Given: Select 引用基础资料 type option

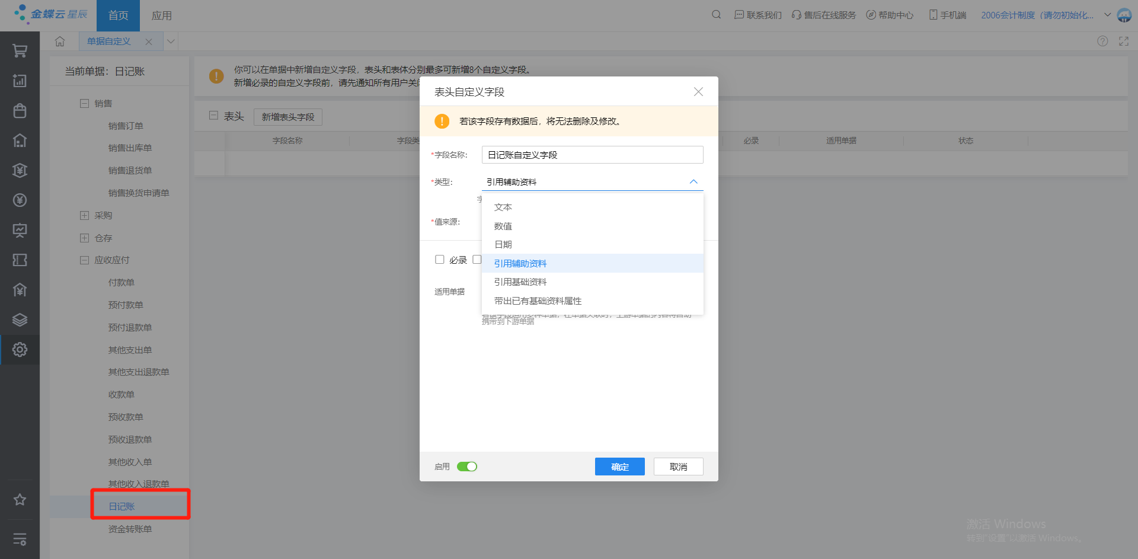Looking at the screenshot, I should coord(593,282).
